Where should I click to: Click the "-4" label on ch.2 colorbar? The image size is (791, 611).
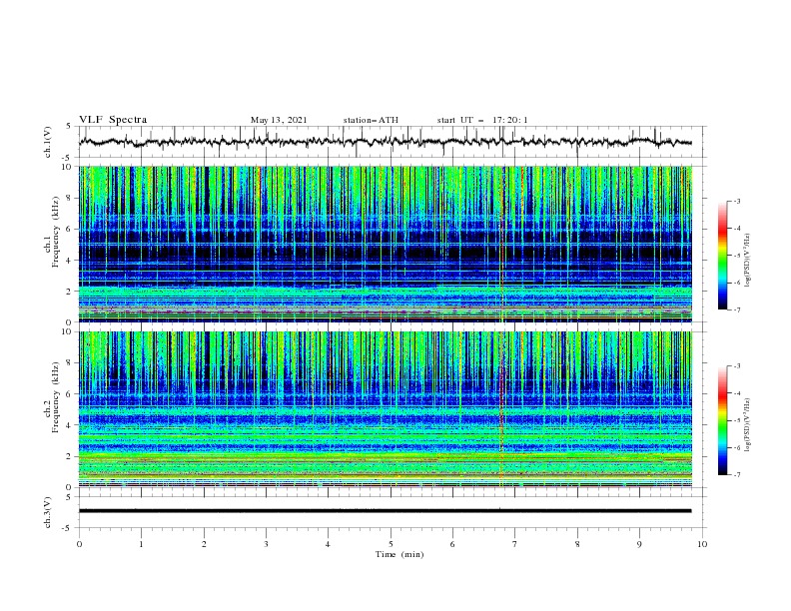click(x=737, y=393)
